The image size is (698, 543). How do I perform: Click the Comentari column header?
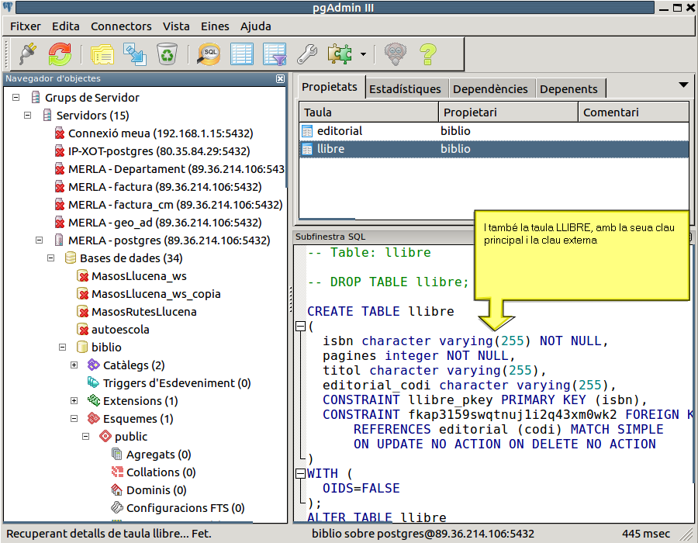tap(633, 112)
